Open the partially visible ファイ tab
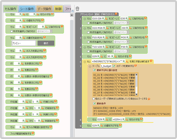This screenshot has width=177, height=139. 67,9
